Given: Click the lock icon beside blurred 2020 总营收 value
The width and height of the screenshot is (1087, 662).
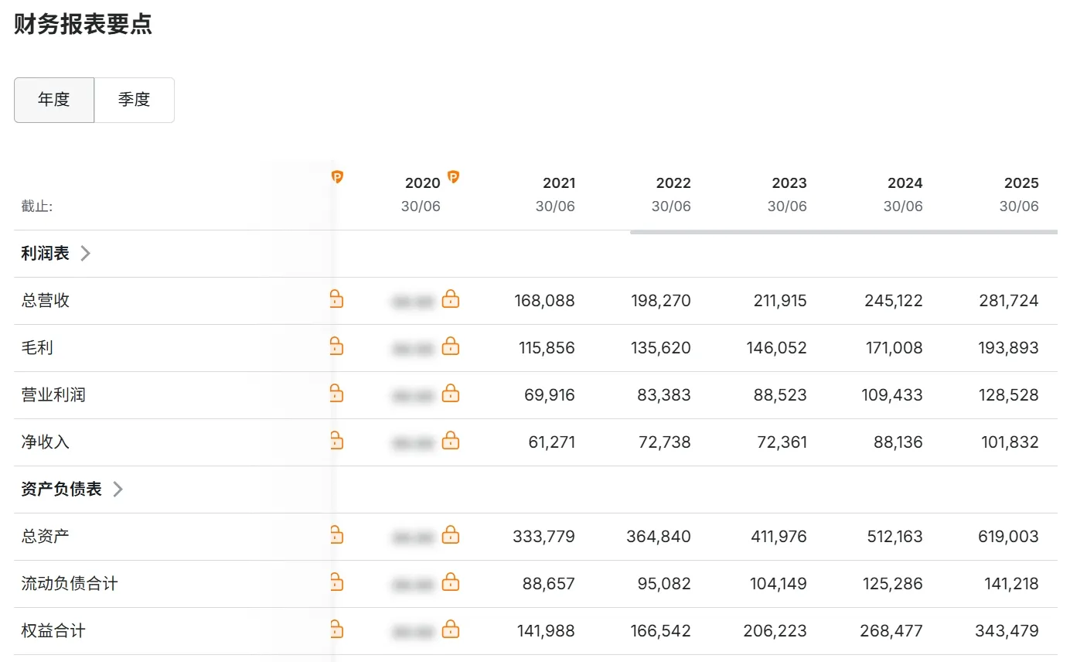Looking at the screenshot, I should click(x=450, y=299).
